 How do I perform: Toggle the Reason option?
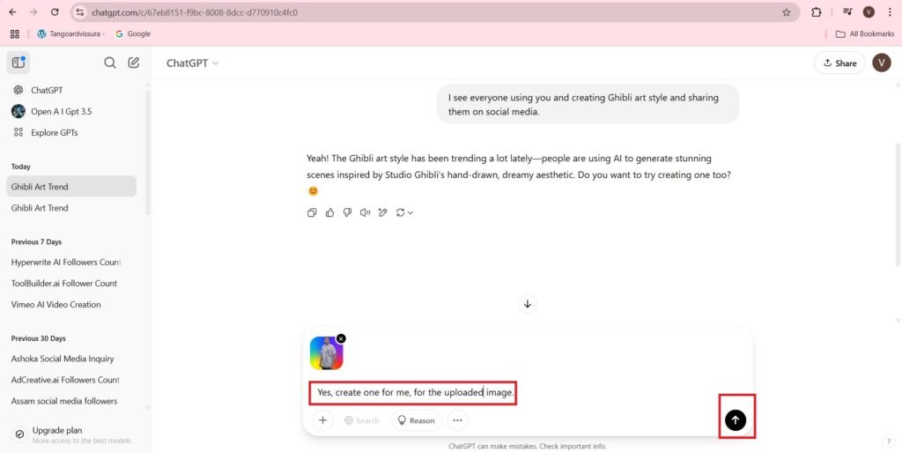(417, 420)
